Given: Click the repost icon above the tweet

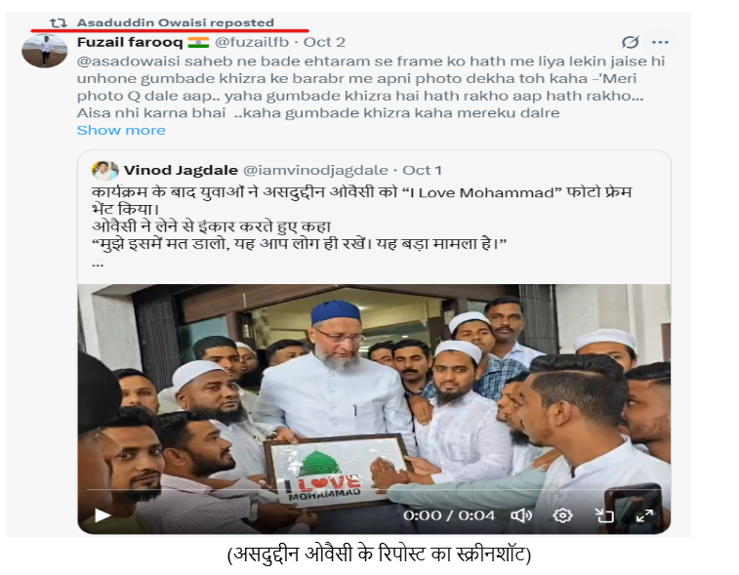Looking at the screenshot, I should [59, 22].
